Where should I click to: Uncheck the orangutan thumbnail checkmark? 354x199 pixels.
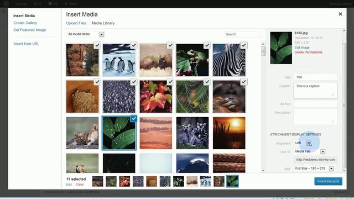coord(243,82)
